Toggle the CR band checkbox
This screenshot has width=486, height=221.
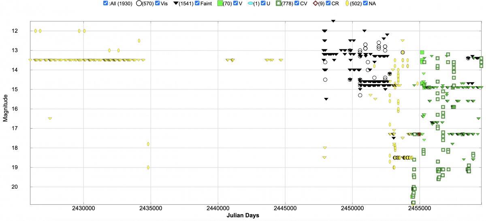[x=328, y=3]
